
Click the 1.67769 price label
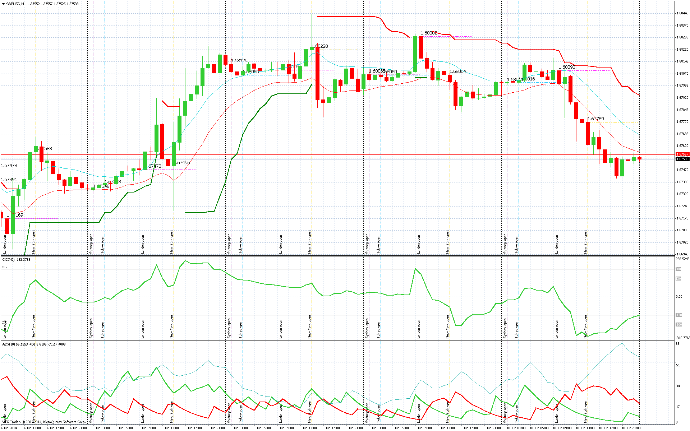point(595,119)
